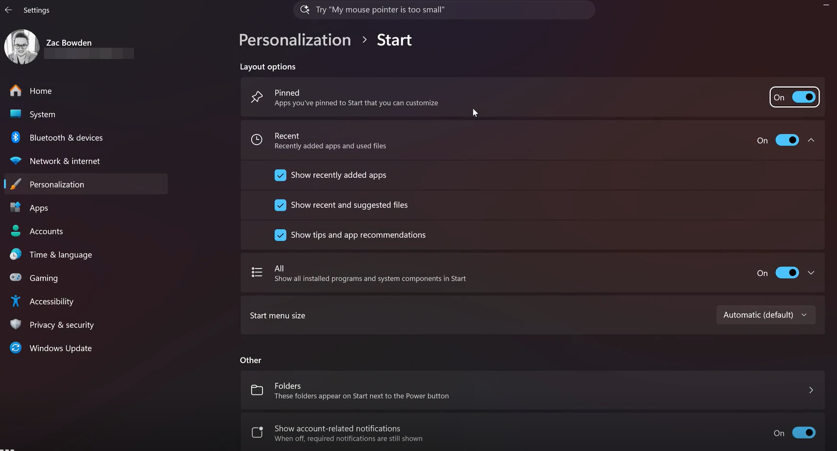Open Time & language settings
This screenshot has width=837, height=451.
(86, 254)
